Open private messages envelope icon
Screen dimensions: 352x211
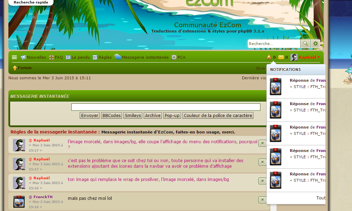coord(281,57)
